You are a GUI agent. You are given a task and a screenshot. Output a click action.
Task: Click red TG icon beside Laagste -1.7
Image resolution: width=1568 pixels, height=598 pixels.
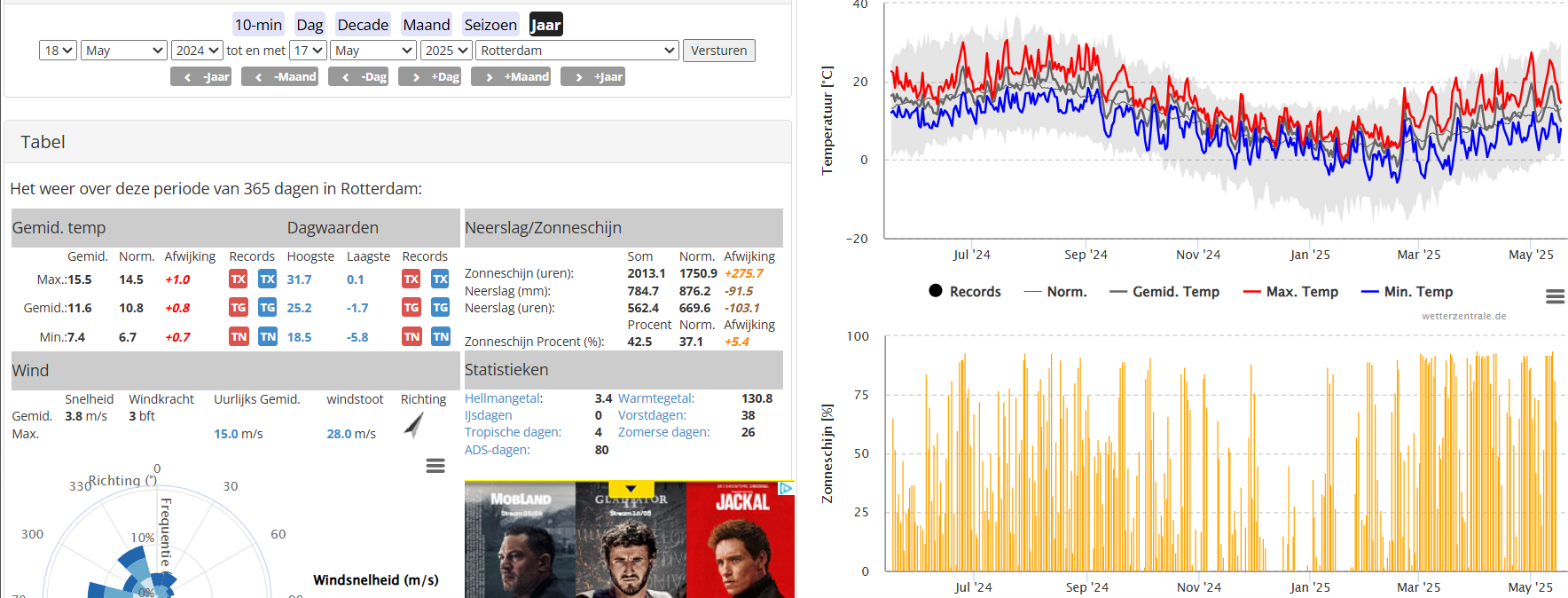click(412, 308)
